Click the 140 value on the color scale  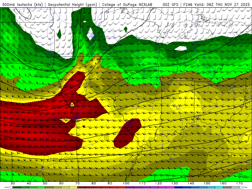coord(191,183)
